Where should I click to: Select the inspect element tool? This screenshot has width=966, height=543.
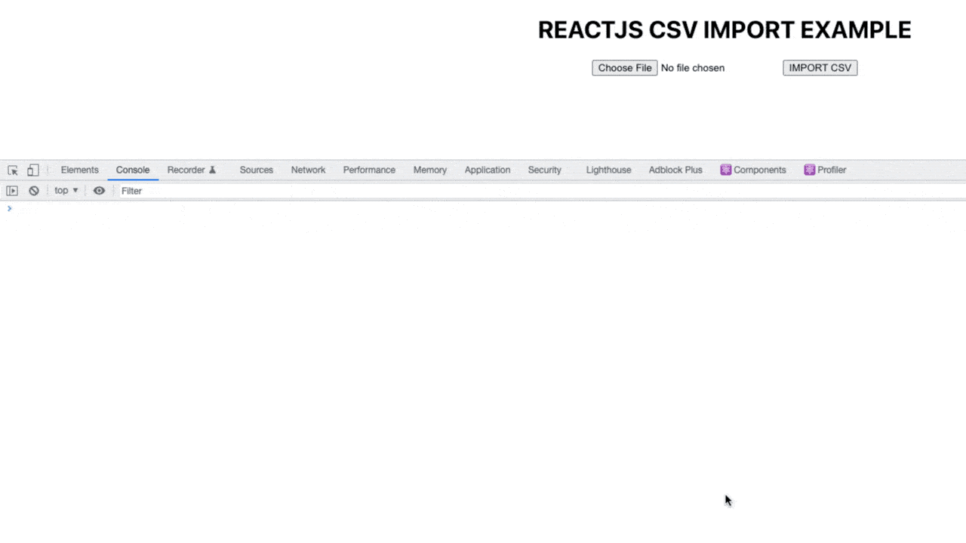pos(12,170)
